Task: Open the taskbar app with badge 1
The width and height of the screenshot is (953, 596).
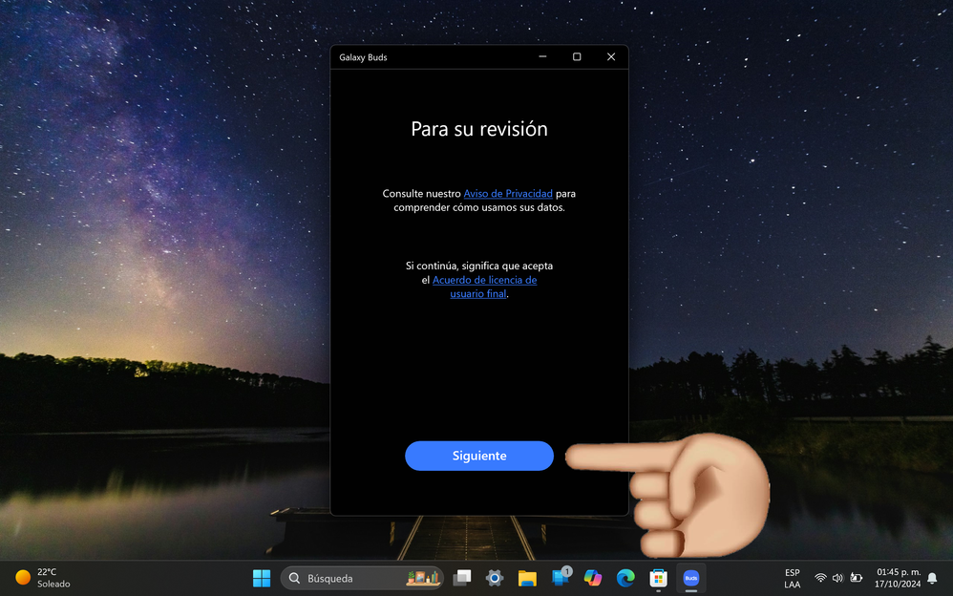Action: [561, 578]
